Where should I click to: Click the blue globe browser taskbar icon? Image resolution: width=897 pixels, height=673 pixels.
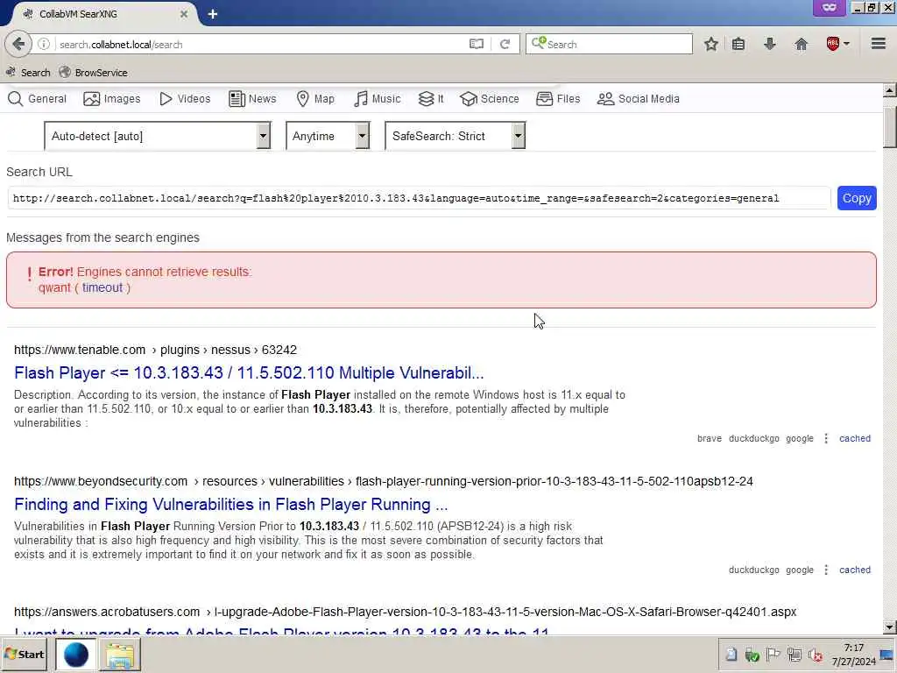pos(75,655)
